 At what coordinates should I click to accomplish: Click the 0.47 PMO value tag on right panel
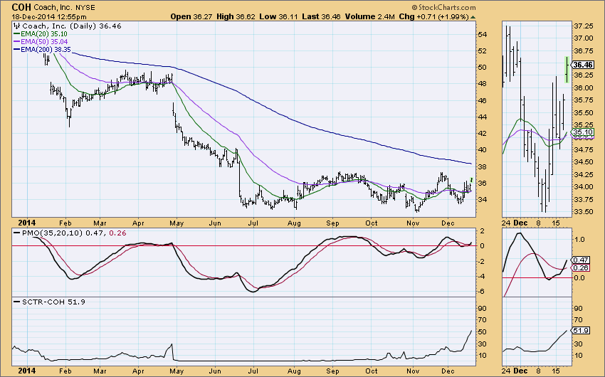582,260
